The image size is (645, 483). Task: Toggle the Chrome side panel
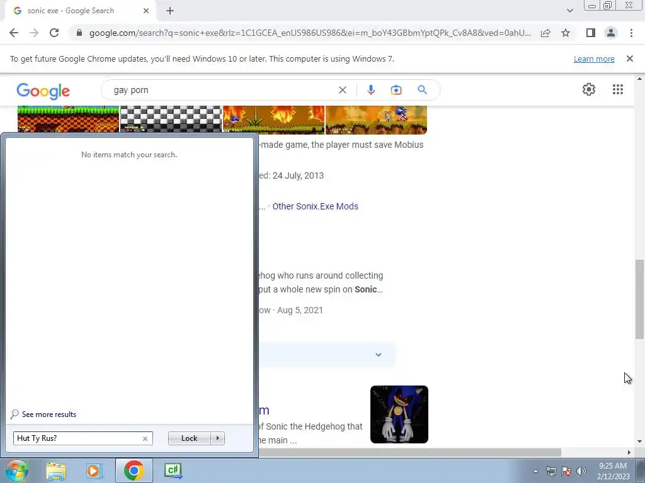[591, 33]
